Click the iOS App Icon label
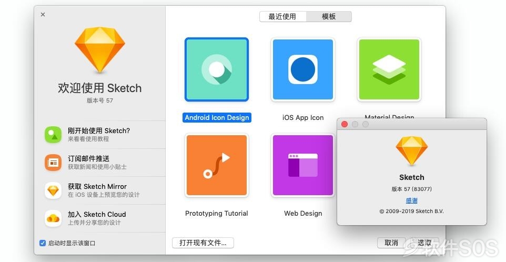The width and height of the screenshot is (506, 262). click(302, 117)
